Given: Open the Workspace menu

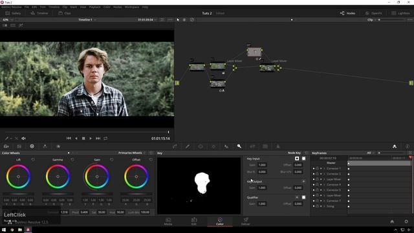Looking at the screenshot, I should [132, 7].
